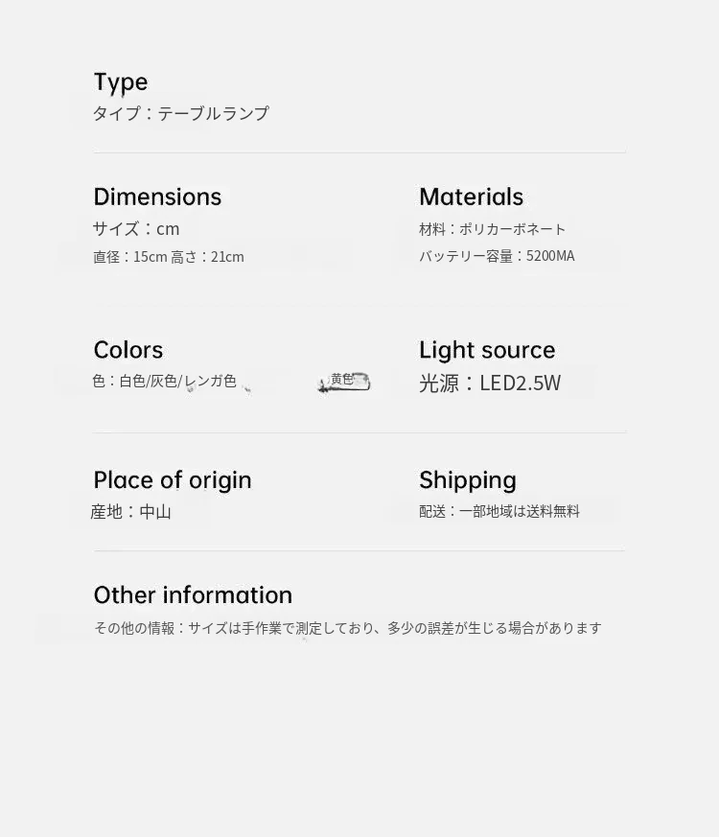The image size is (719, 837).
Task: Click the Dimensions heading
Action: point(157,197)
